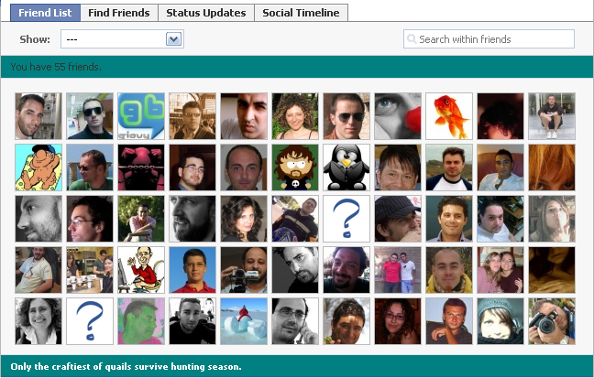Switch to the Status Updates tab

(206, 13)
